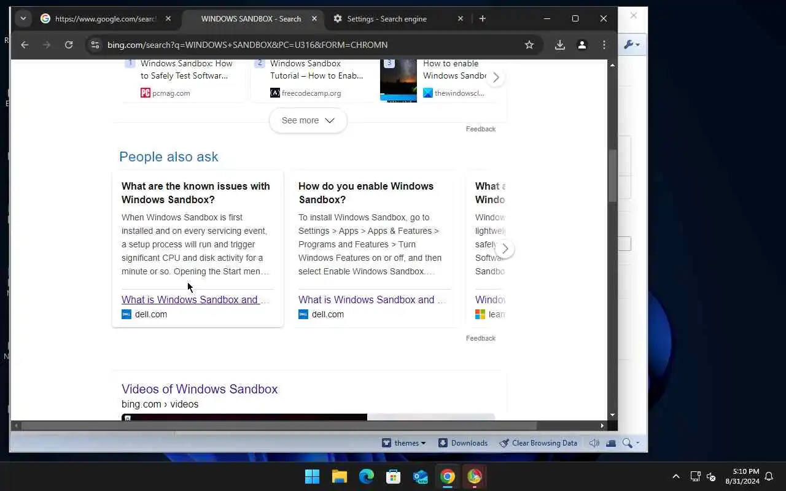Go back to the previous page in Chrome
This screenshot has width=786, height=491.
click(25, 45)
